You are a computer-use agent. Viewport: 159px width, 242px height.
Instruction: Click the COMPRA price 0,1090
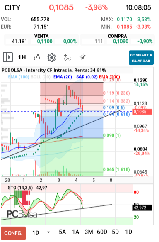click(x=120, y=42)
